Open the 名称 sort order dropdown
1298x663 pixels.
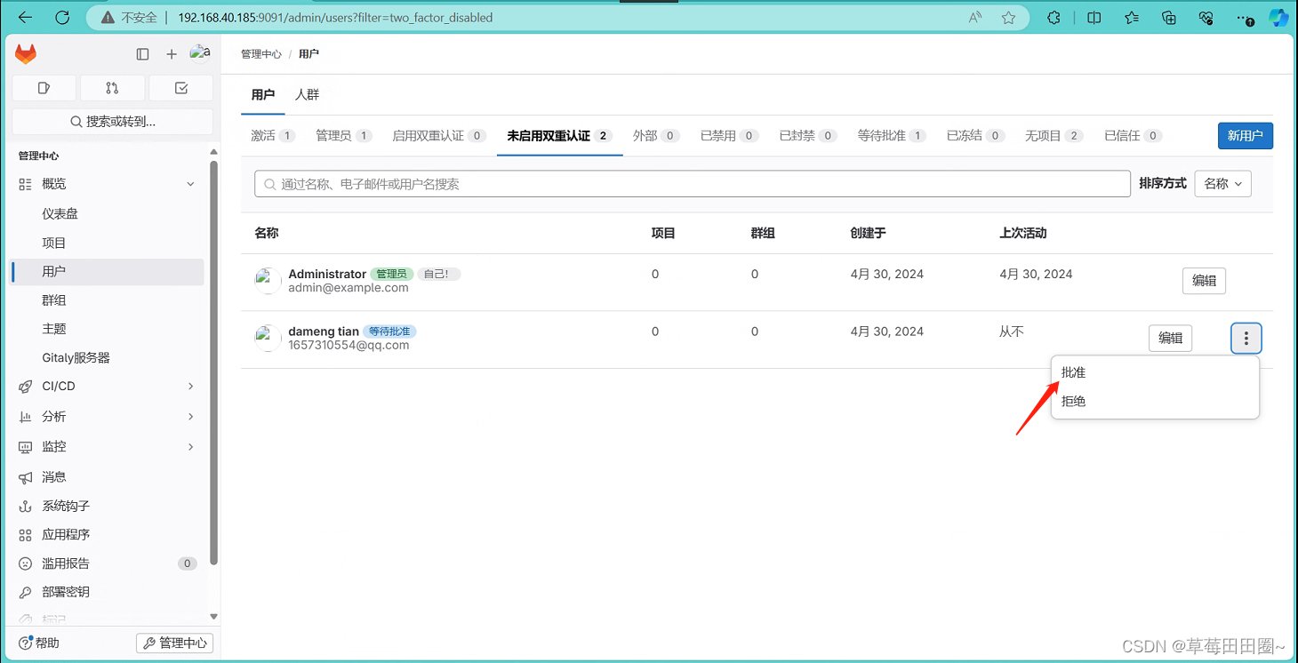coord(1222,184)
